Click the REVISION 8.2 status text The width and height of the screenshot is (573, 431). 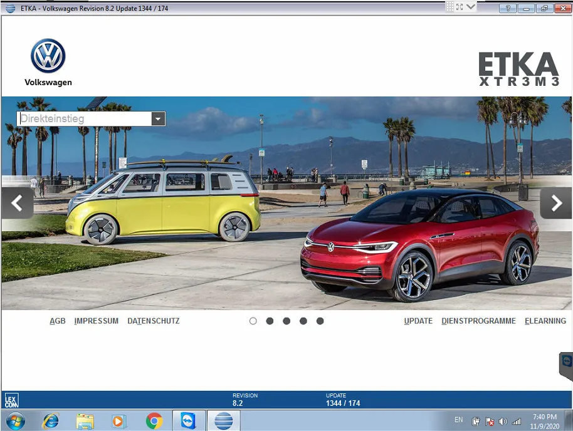pyautogui.click(x=245, y=400)
